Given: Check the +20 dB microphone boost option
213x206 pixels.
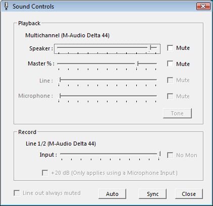Looking at the screenshot, I should click(x=45, y=173).
